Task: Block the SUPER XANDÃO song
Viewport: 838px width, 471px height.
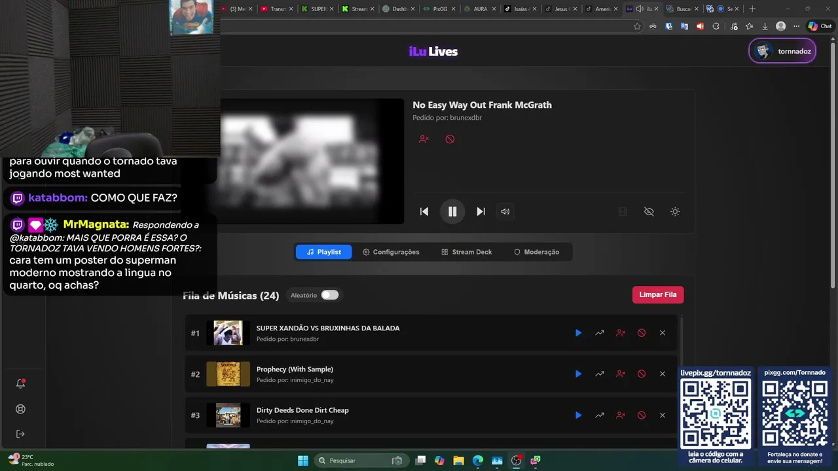Action: [642, 333]
